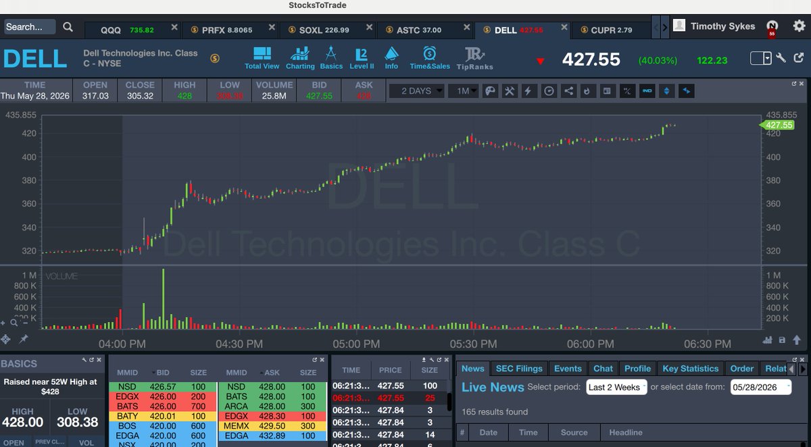Open the Chat tab
The width and height of the screenshot is (811, 447).
(x=603, y=369)
